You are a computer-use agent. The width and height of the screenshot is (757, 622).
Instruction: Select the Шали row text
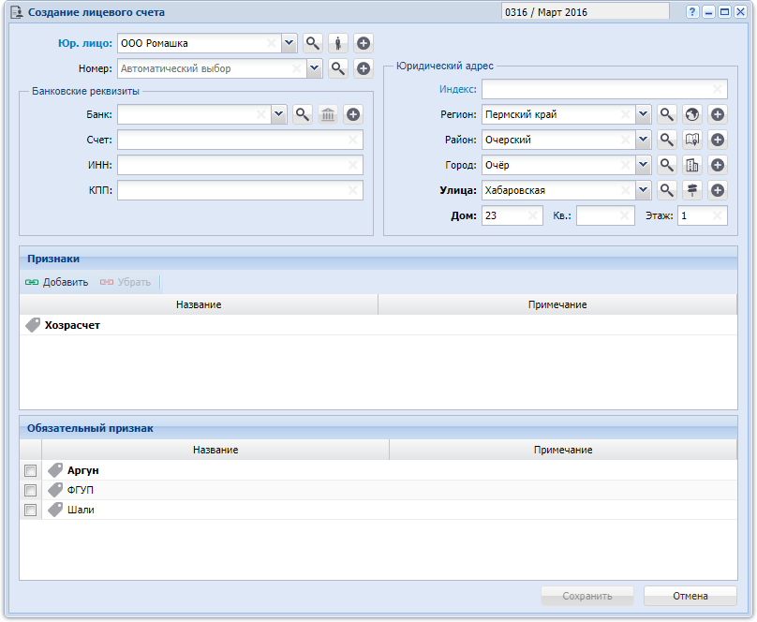click(x=81, y=510)
